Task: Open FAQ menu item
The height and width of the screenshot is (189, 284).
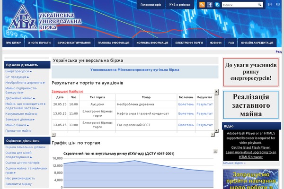Action: 231,43
